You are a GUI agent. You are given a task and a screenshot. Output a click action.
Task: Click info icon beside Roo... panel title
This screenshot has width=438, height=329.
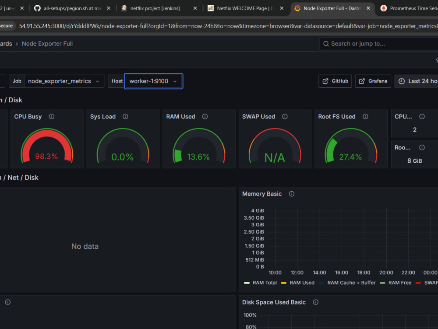[422, 147]
